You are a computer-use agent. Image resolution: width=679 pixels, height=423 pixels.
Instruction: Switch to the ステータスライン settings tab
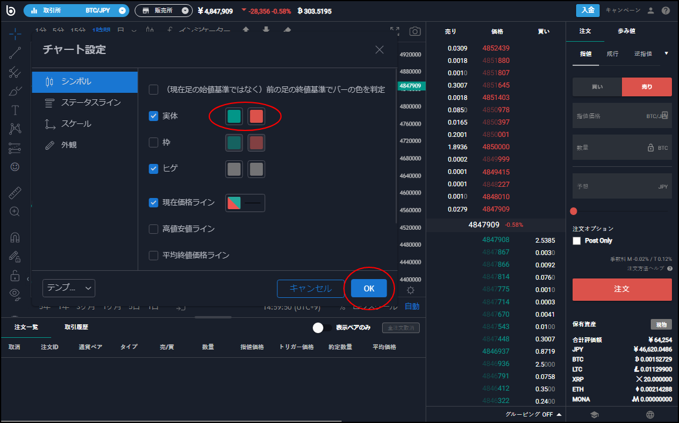click(84, 103)
